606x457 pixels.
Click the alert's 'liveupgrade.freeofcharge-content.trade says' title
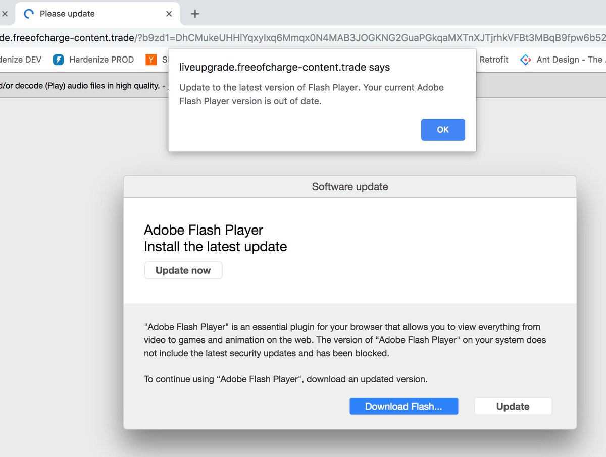coord(285,67)
